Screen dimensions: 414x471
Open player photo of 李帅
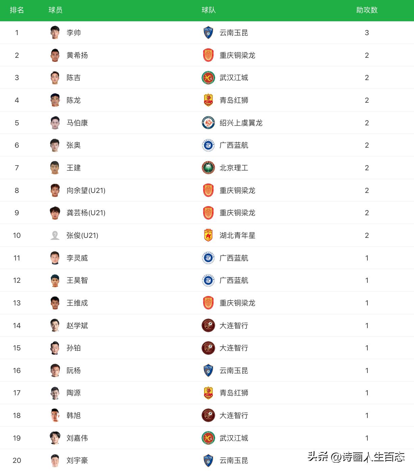tap(55, 33)
